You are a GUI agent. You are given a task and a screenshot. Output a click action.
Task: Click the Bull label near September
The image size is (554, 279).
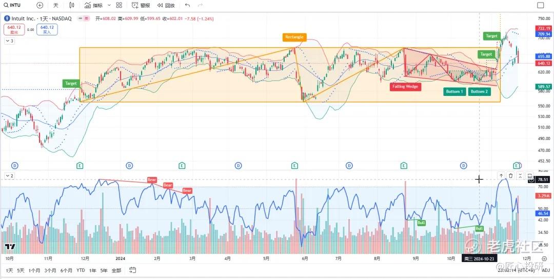coord(421,223)
